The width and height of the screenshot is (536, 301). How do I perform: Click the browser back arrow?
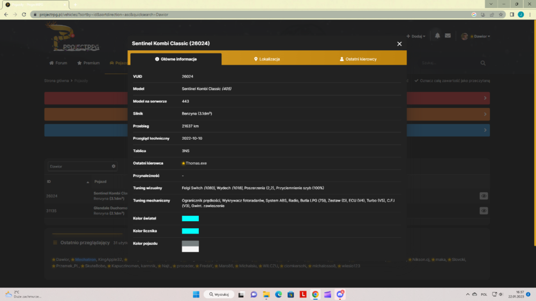click(6, 14)
